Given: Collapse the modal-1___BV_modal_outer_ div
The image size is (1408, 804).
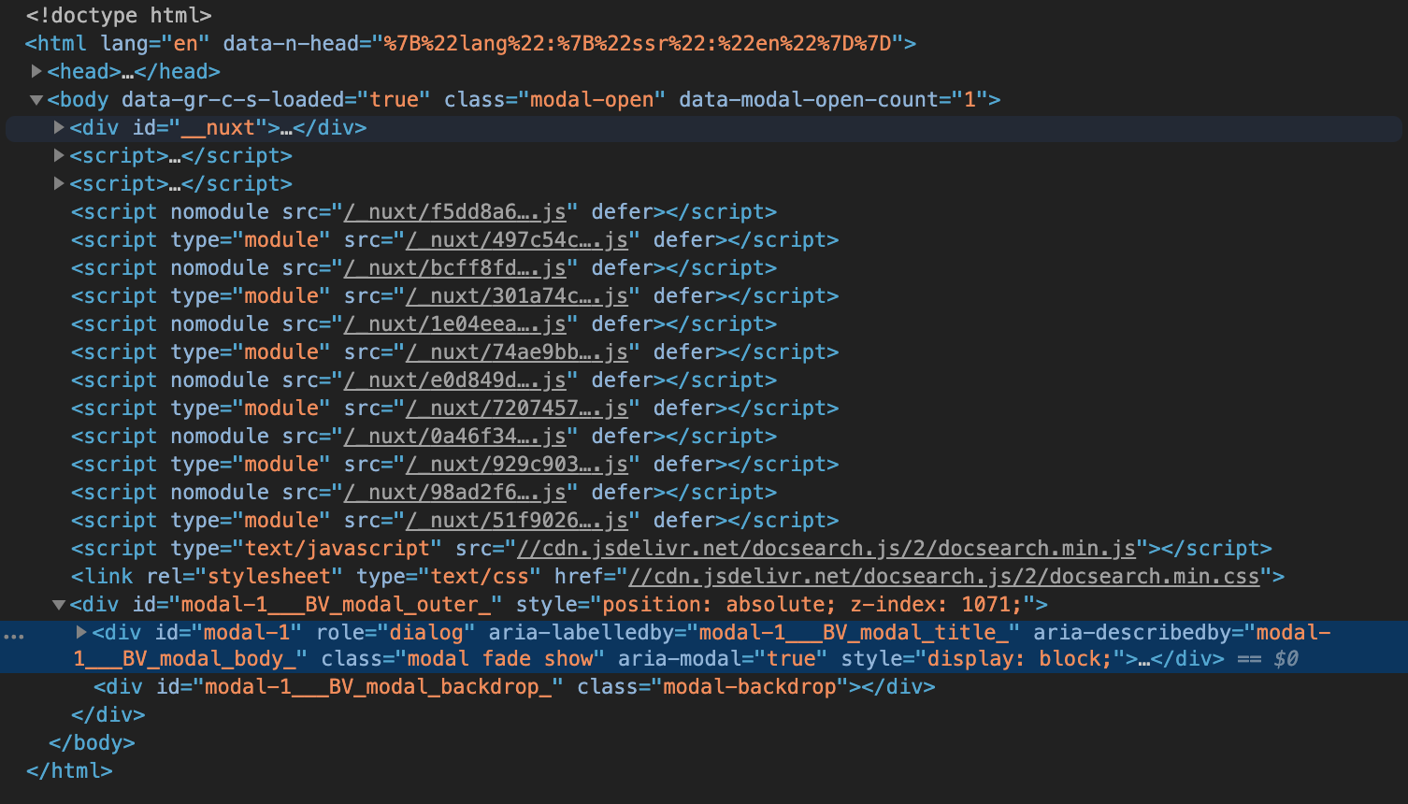Looking at the screenshot, I should pyautogui.click(x=59, y=604).
